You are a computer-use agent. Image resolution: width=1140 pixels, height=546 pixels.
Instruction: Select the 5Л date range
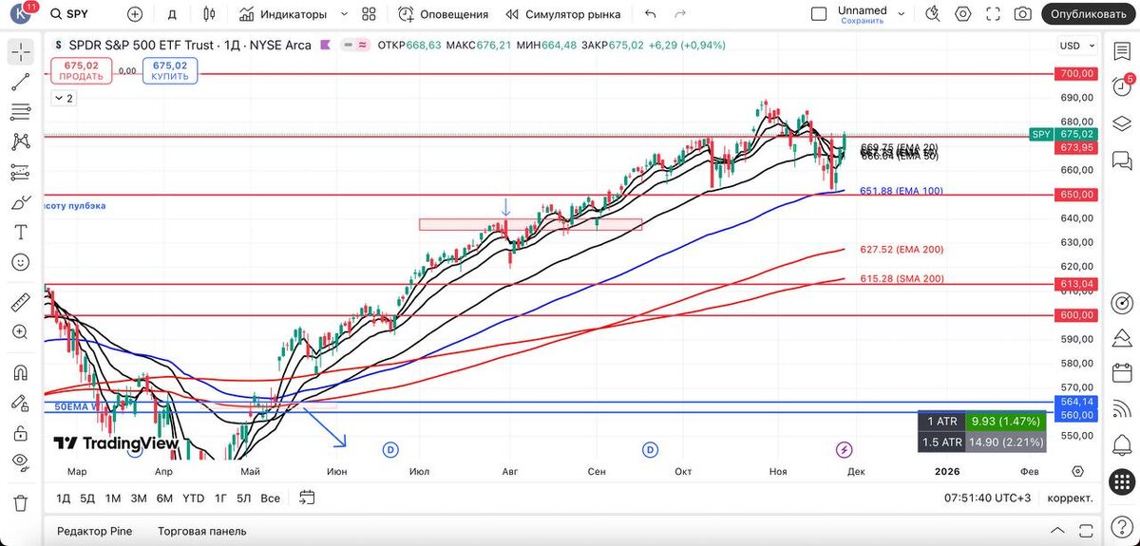(244, 498)
